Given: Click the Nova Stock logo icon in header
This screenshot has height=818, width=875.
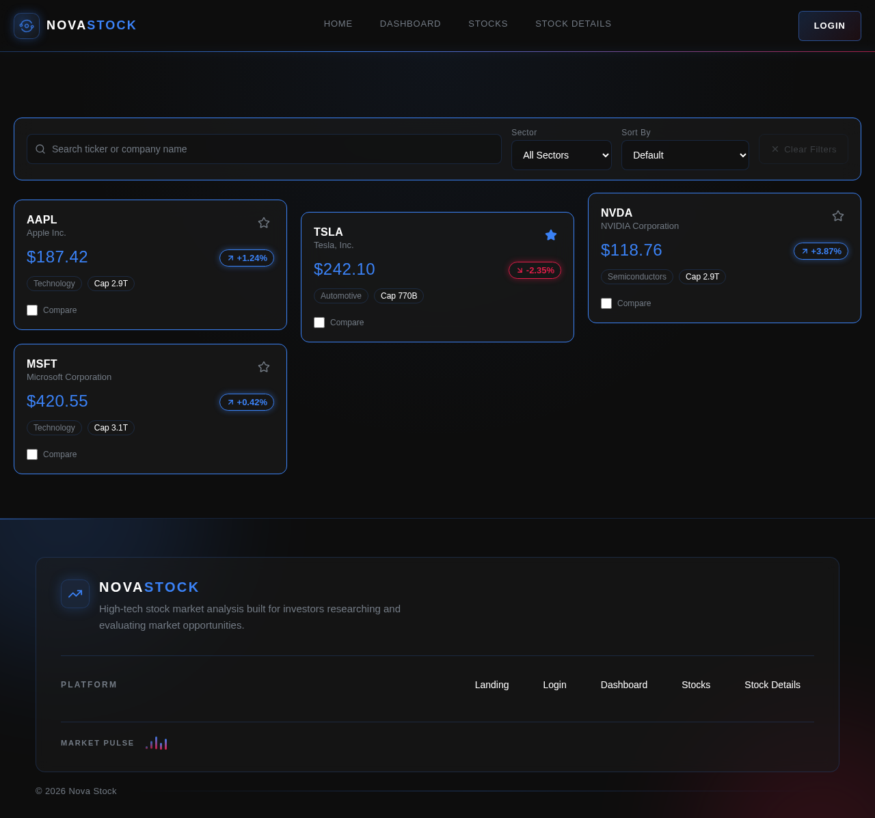Looking at the screenshot, I should pyautogui.click(x=27, y=26).
